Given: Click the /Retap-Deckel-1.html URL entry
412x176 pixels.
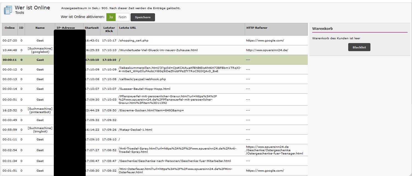Looking at the screenshot, I should 135,130.
